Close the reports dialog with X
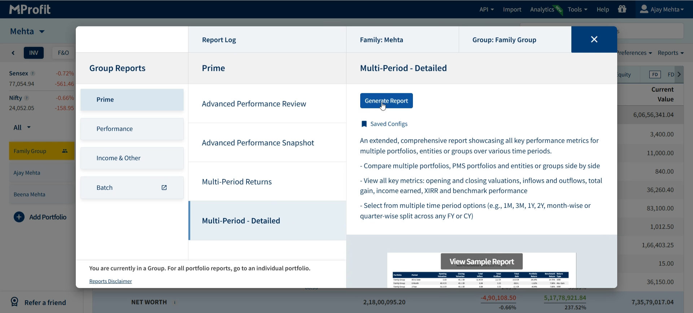Viewport: 693px width, 313px height. tap(594, 39)
